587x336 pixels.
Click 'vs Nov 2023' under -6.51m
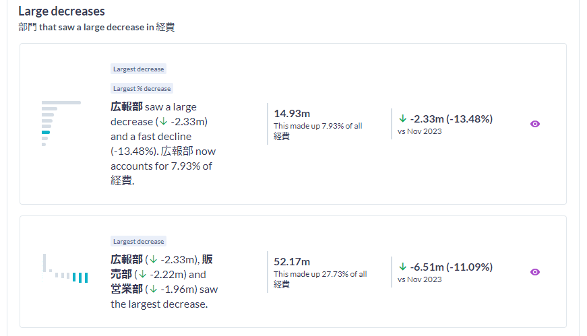coord(419,279)
